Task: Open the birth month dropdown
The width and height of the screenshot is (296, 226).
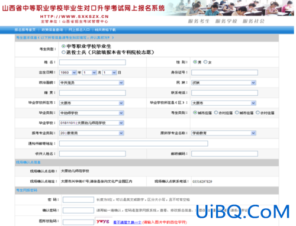Action: coord(89,73)
